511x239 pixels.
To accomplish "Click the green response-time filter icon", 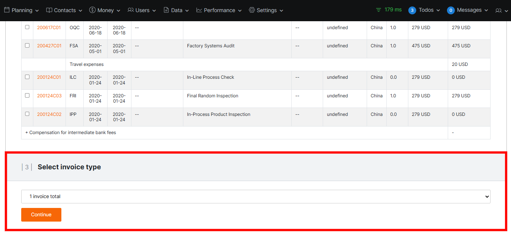I will 378,10.
